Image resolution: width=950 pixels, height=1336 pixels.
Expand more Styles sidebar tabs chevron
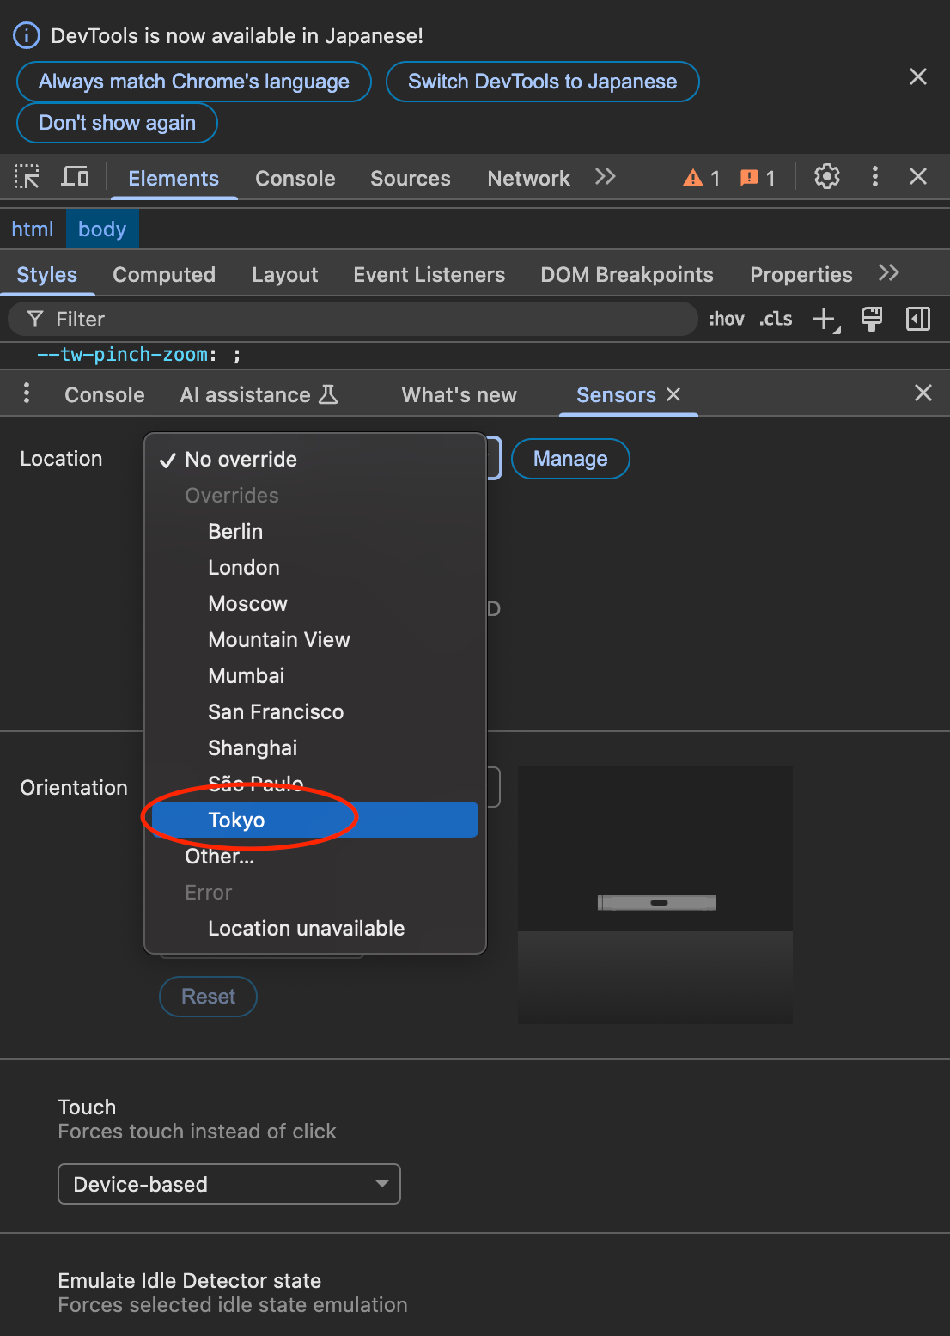coord(889,273)
